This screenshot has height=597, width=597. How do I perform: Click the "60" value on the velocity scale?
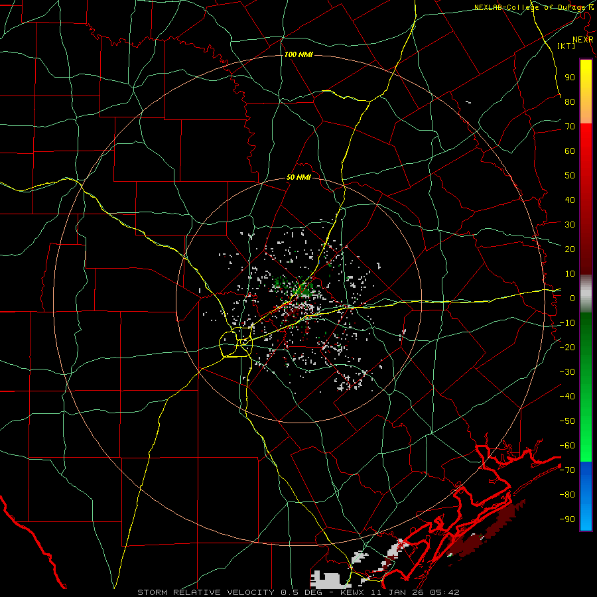click(570, 151)
